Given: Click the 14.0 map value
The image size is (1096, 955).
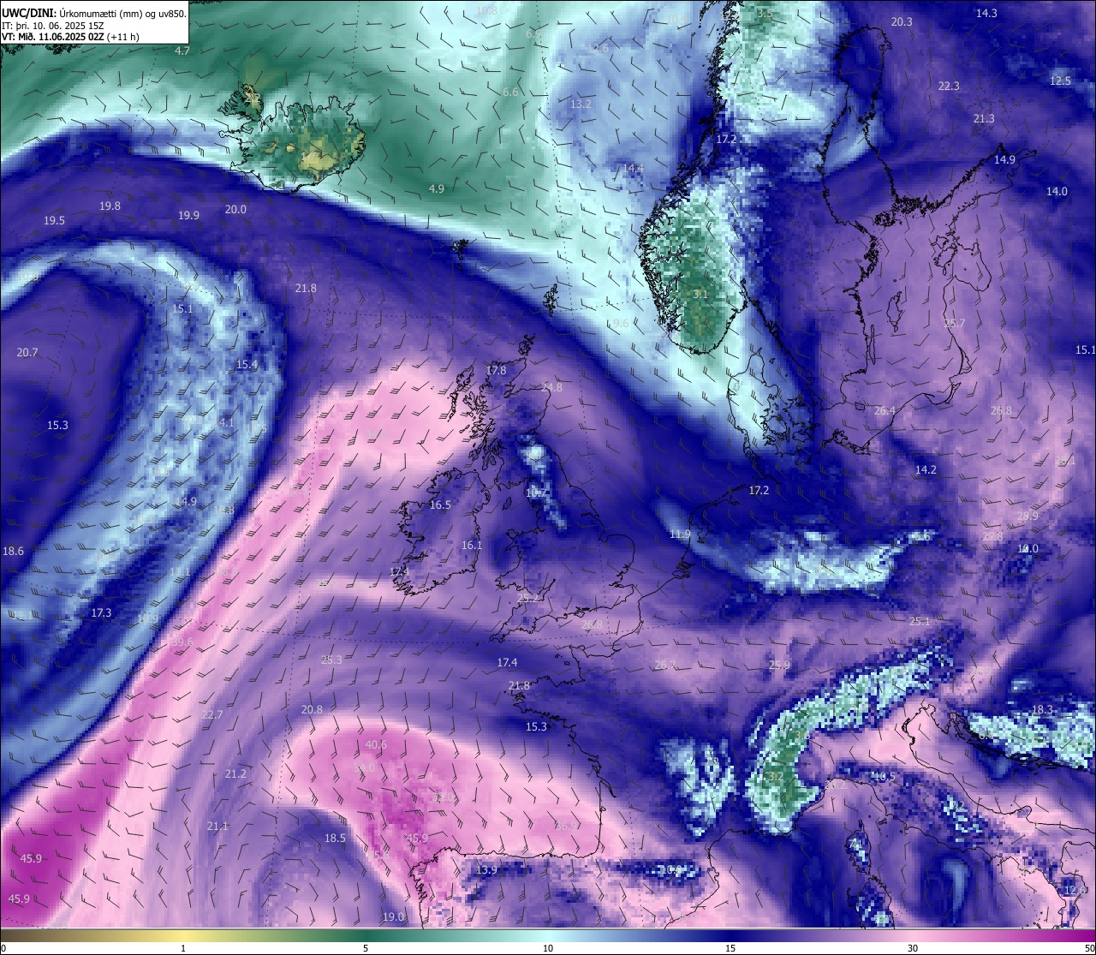Looking at the screenshot, I should pyautogui.click(x=1057, y=192).
